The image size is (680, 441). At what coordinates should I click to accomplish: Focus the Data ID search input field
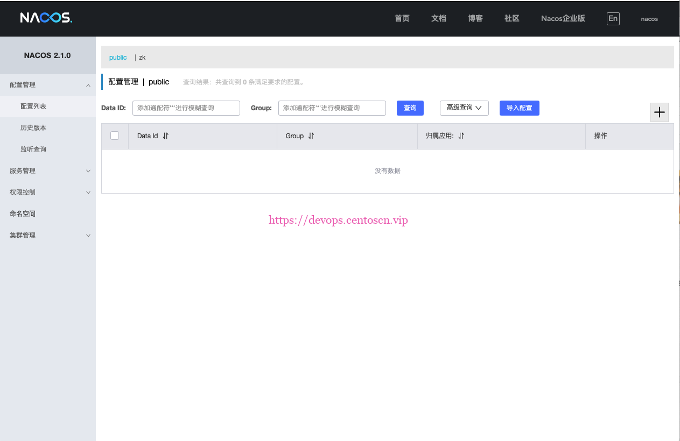[x=186, y=108]
